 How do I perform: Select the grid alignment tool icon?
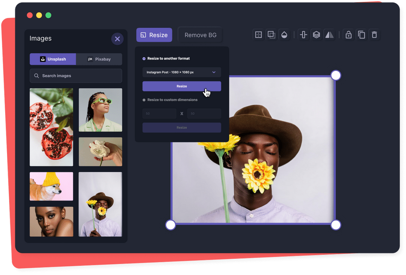tap(258, 34)
